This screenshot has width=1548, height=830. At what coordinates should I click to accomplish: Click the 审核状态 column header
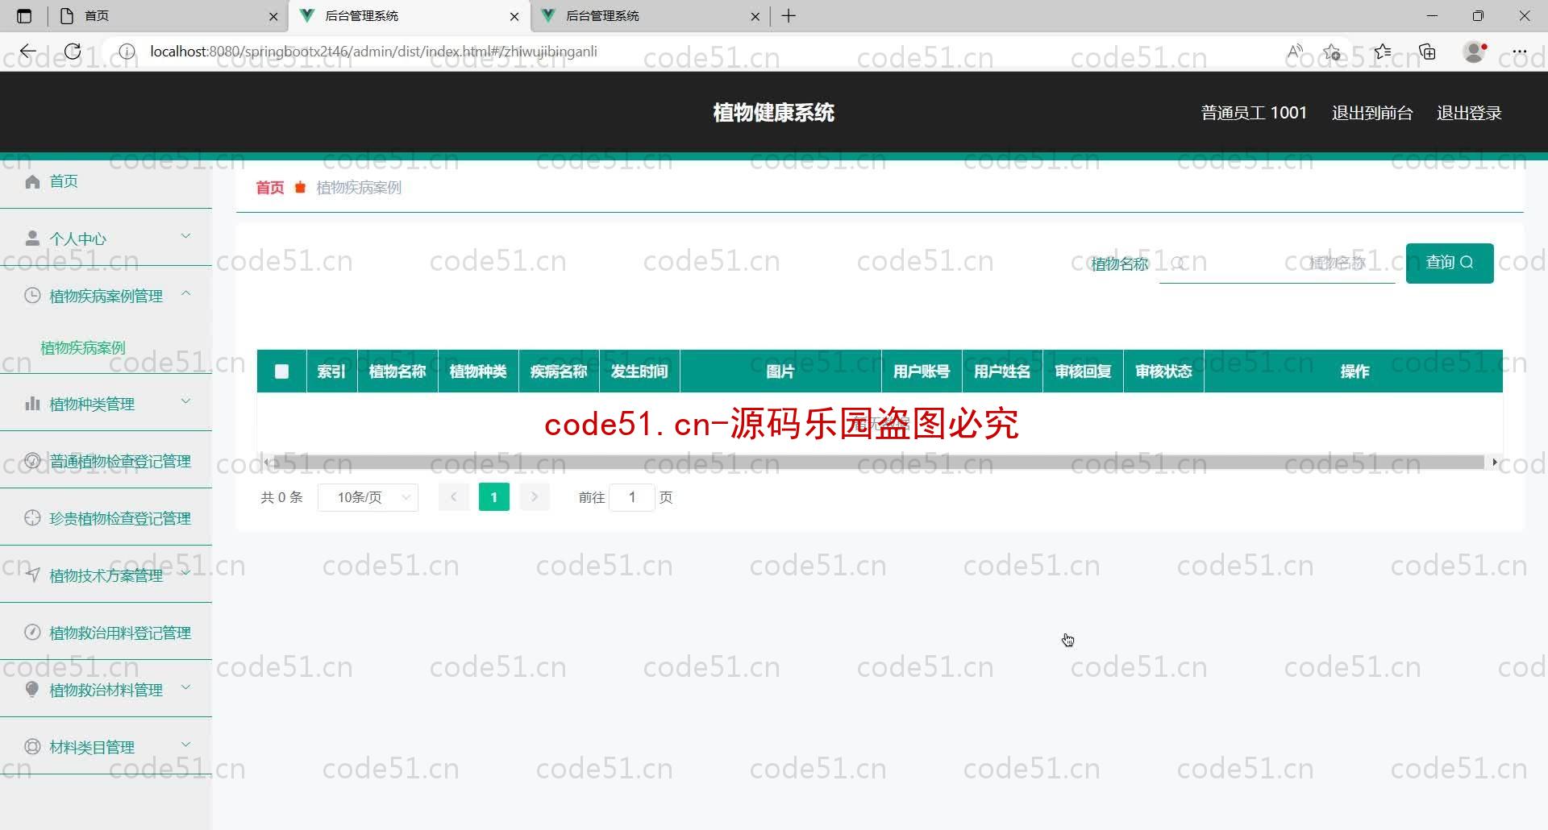pyautogui.click(x=1163, y=371)
